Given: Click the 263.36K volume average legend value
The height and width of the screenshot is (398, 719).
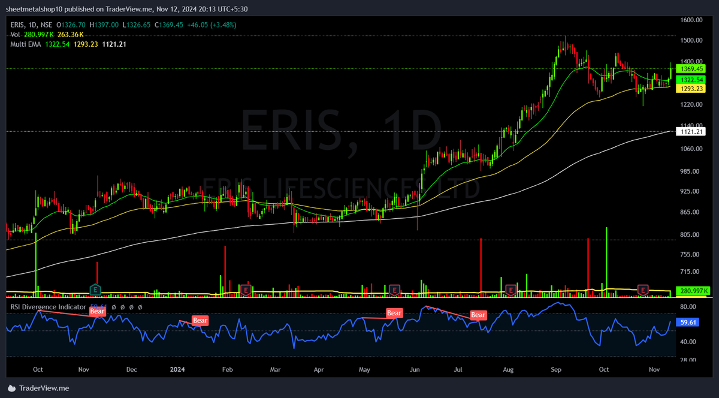Looking at the screenshot, I should pyautogui.click(x=71, y=35).
